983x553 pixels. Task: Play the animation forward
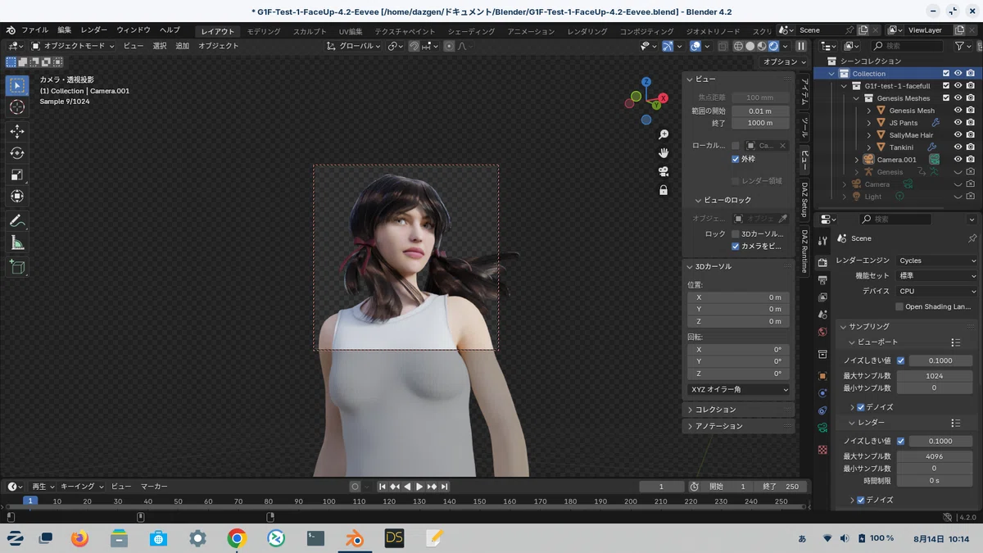click(419, 487)
